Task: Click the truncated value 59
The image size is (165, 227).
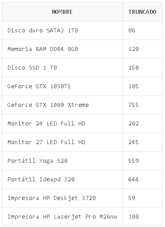Action: (132, 198)
